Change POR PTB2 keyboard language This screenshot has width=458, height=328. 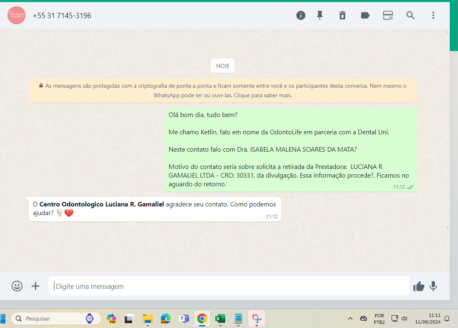379,319
